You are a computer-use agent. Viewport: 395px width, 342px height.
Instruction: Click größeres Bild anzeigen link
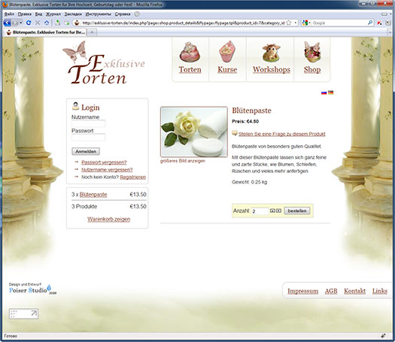click(x=183, y=161)
